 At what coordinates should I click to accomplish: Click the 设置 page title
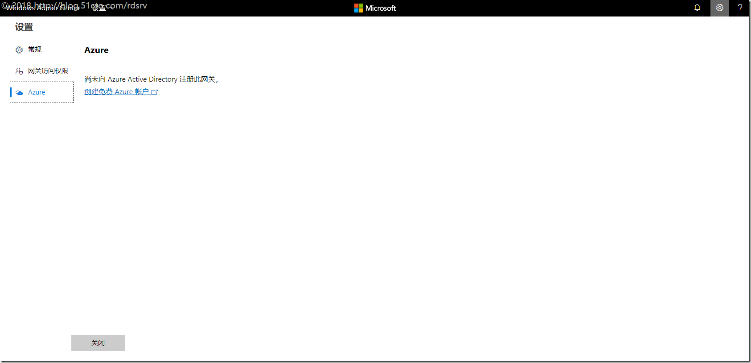[24, 27]
